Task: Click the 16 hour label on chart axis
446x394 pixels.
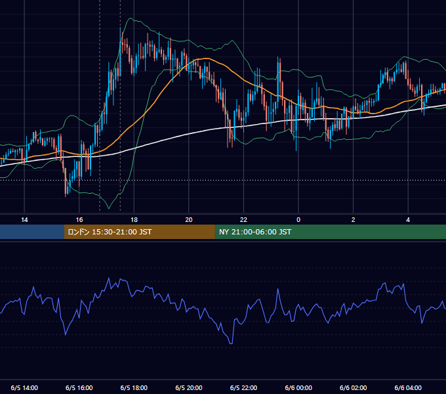Action: (79, 220)
